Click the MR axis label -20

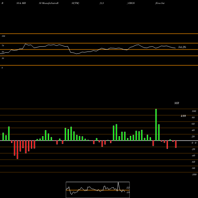(x=193, y=149)
